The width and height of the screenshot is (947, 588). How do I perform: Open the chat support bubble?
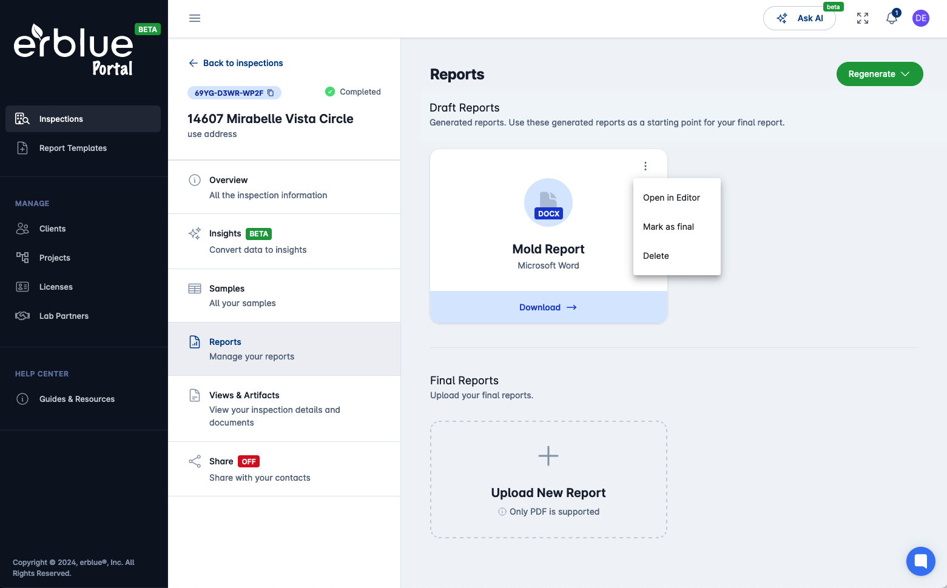(x=921, y=561)
